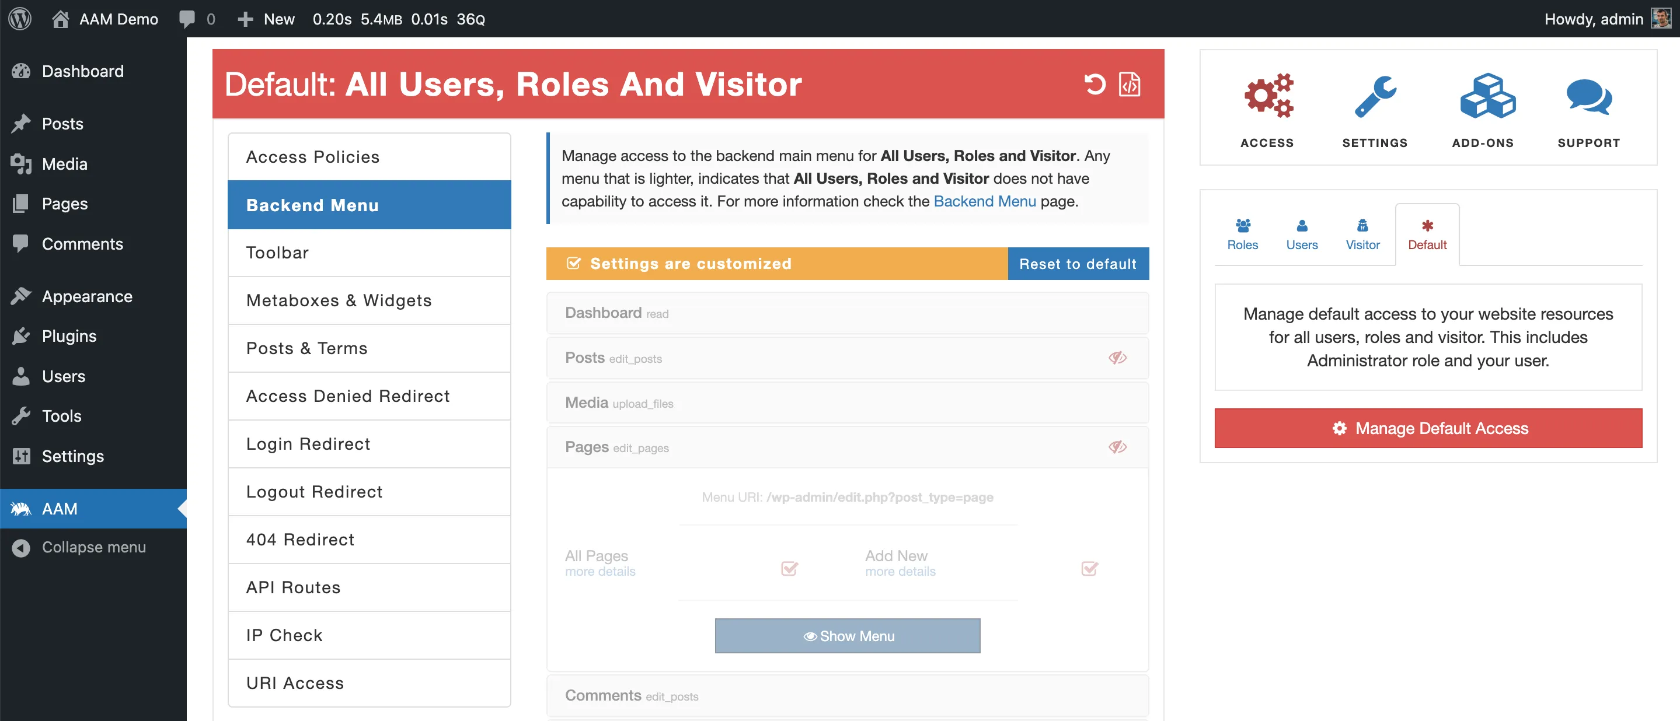Open URI Access section
1680x721 pixels.
coord(369,683)
